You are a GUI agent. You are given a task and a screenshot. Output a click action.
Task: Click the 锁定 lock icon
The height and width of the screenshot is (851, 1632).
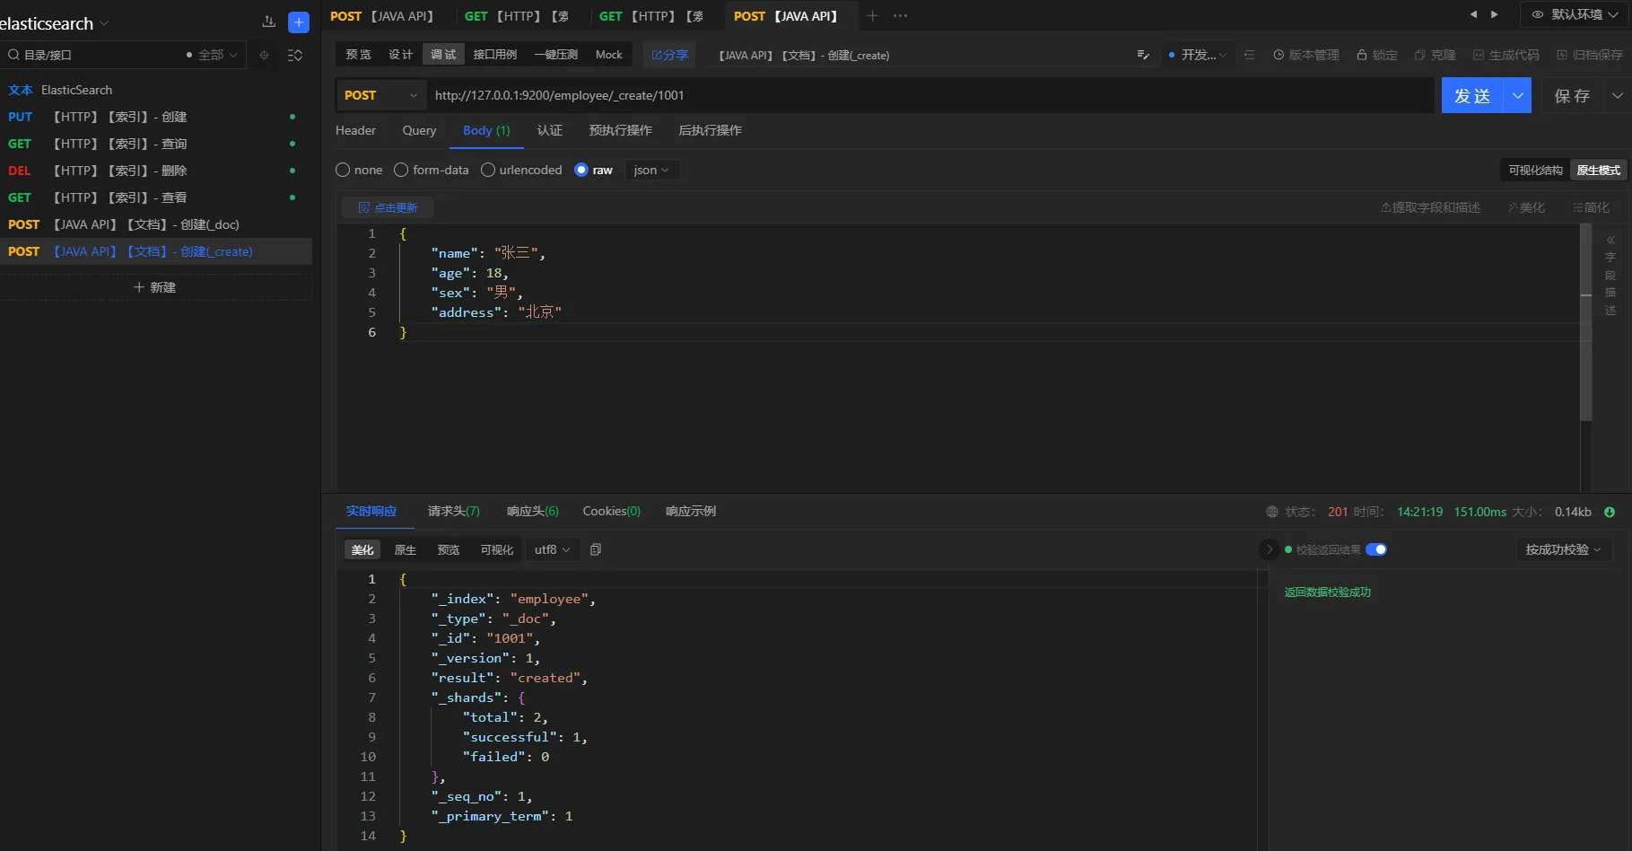[1362, 55]
